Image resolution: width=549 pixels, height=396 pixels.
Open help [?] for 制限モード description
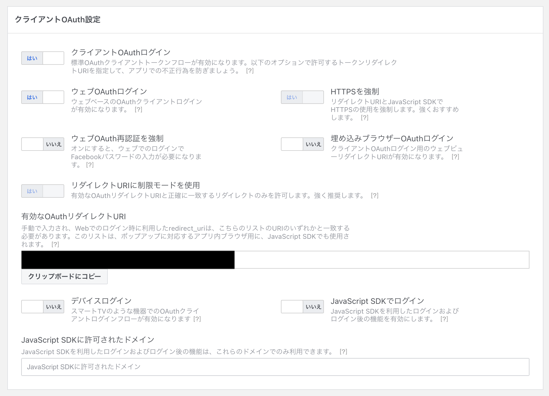pyautogui.click(x=374, y=195)
